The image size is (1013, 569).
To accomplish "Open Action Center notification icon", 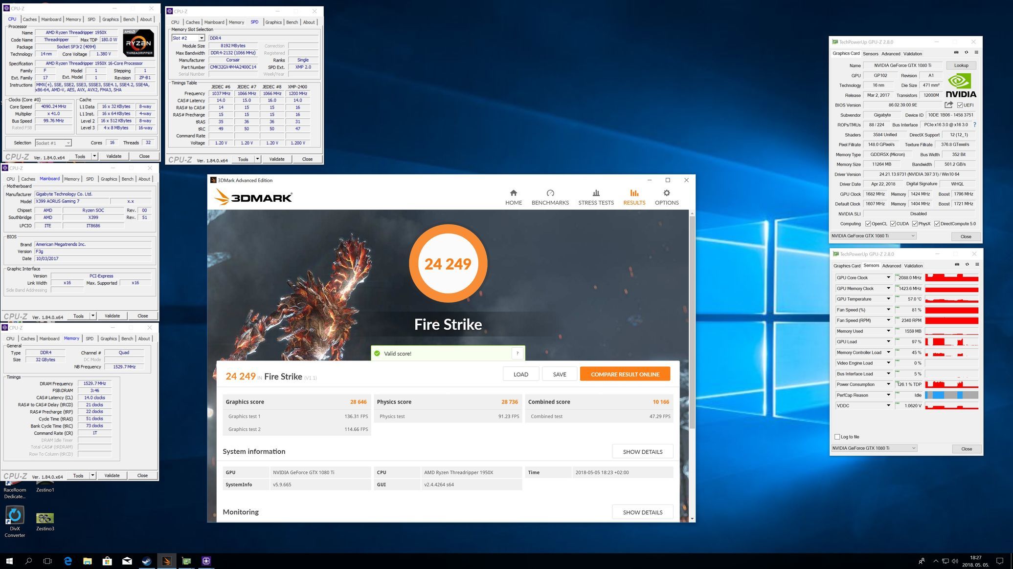I will point(1000,561).
